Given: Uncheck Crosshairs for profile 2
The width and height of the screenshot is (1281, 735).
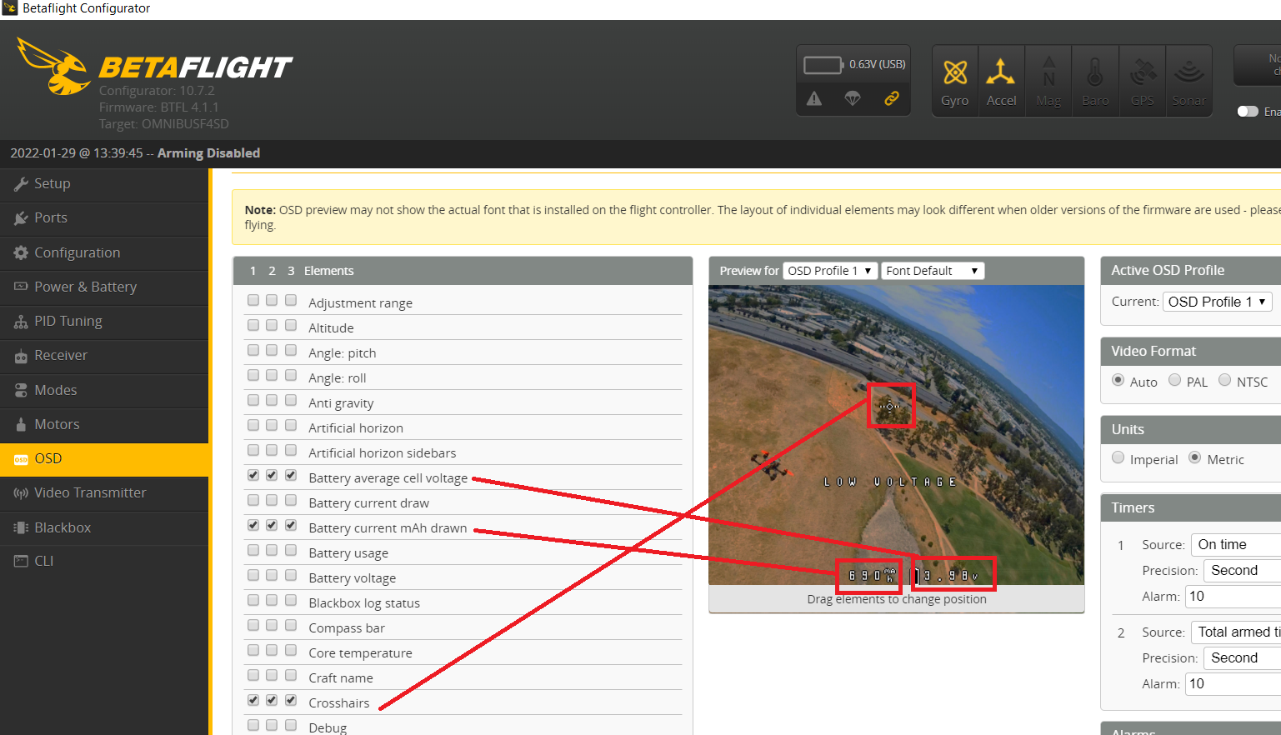Looking at the screenshot, I should [272, 700].
